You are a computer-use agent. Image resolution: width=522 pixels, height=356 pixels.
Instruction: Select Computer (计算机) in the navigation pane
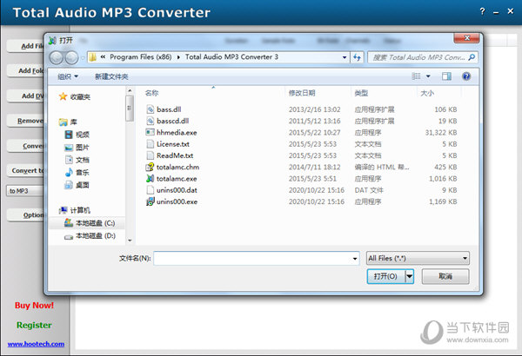click(75, 210)
